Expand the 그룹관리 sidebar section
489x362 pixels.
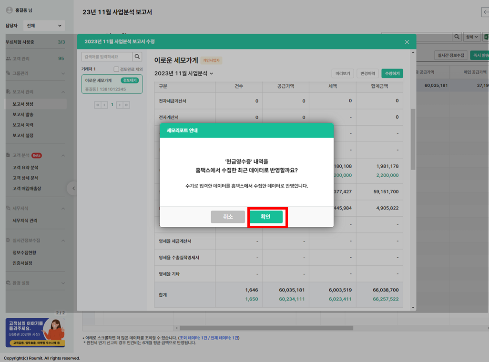63,73
